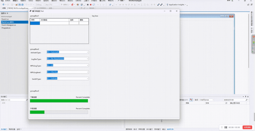
Task: Click the blue navigate backward icon
Action: point(4,5)
